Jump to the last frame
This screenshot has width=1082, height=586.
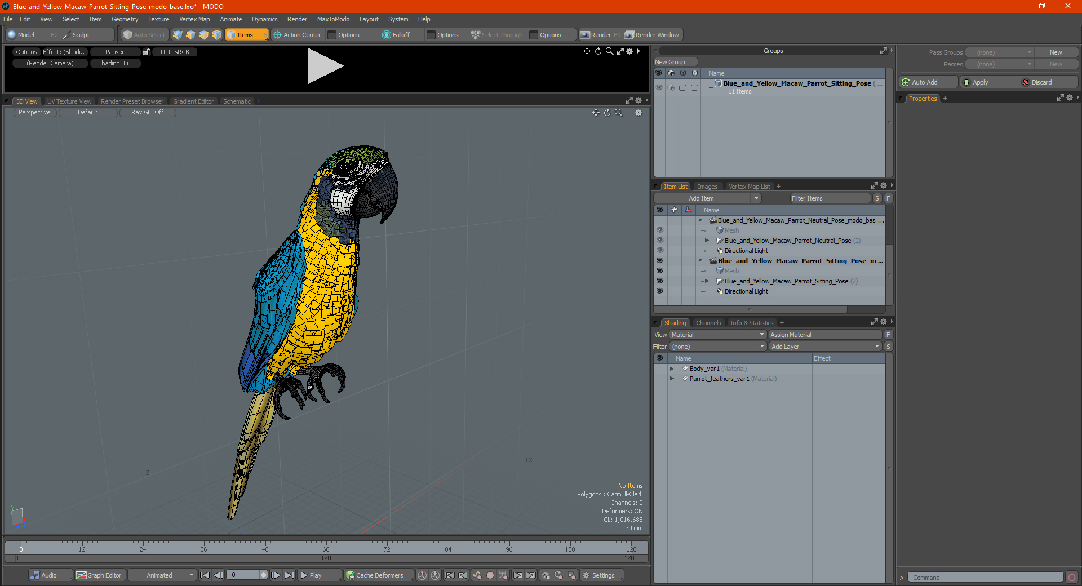[x=289, y=575]
